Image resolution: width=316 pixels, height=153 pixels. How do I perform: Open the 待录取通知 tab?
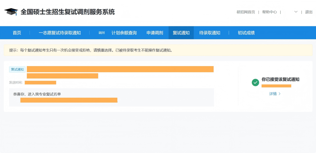coord(210,33)
